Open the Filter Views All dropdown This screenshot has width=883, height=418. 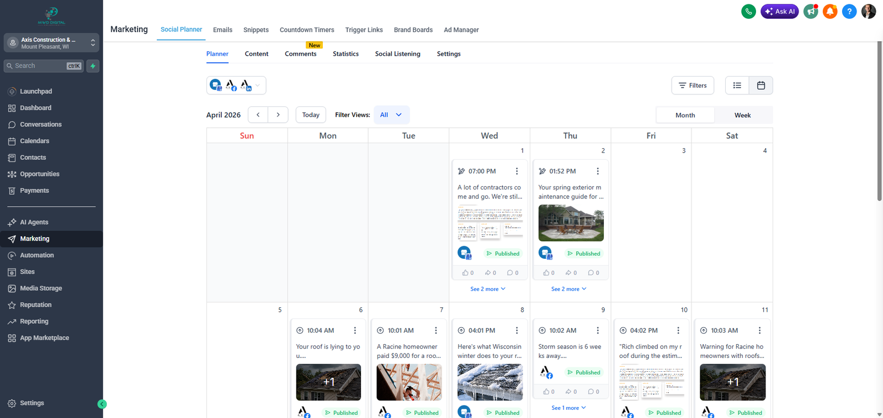pyautogui.click(x=391, y=115)
